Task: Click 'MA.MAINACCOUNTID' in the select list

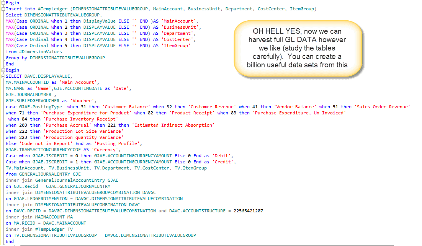Action: click(27, 82)
